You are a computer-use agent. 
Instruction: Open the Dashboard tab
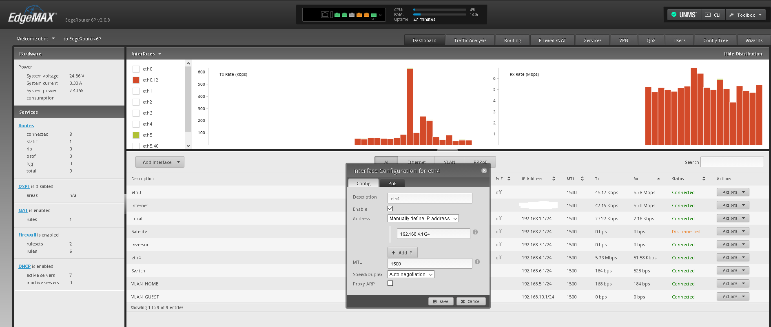[424, 40]
